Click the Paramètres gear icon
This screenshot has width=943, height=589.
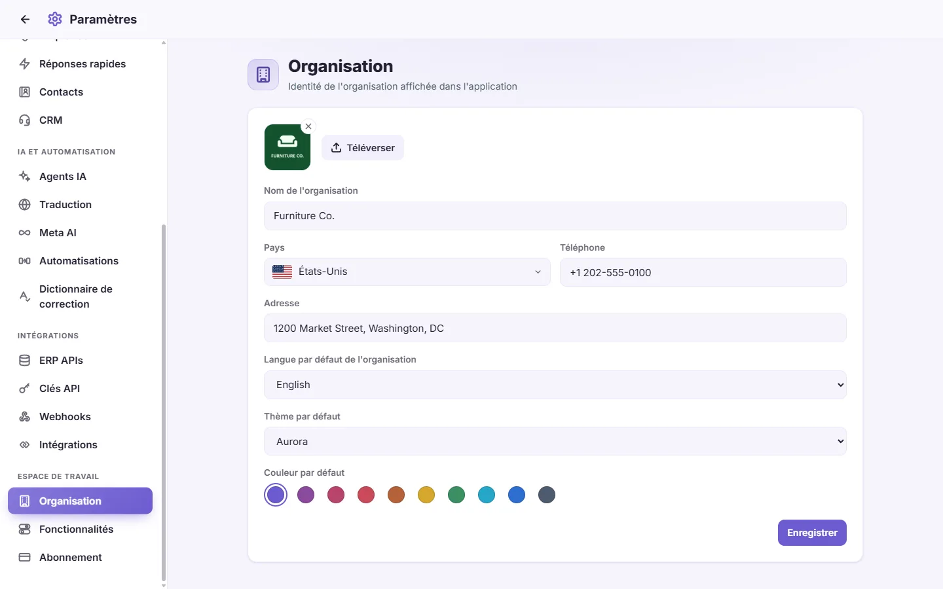pos(55,20)
